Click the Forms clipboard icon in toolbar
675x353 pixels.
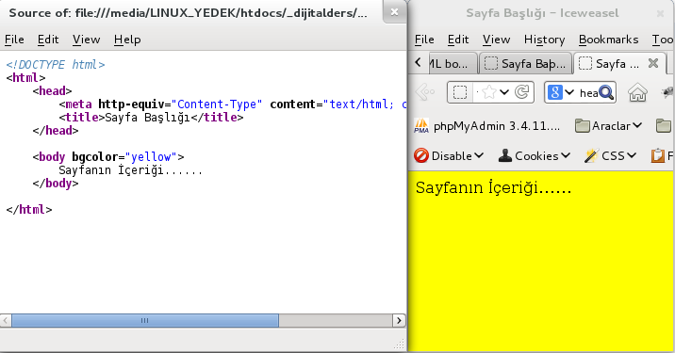[657, 155]
